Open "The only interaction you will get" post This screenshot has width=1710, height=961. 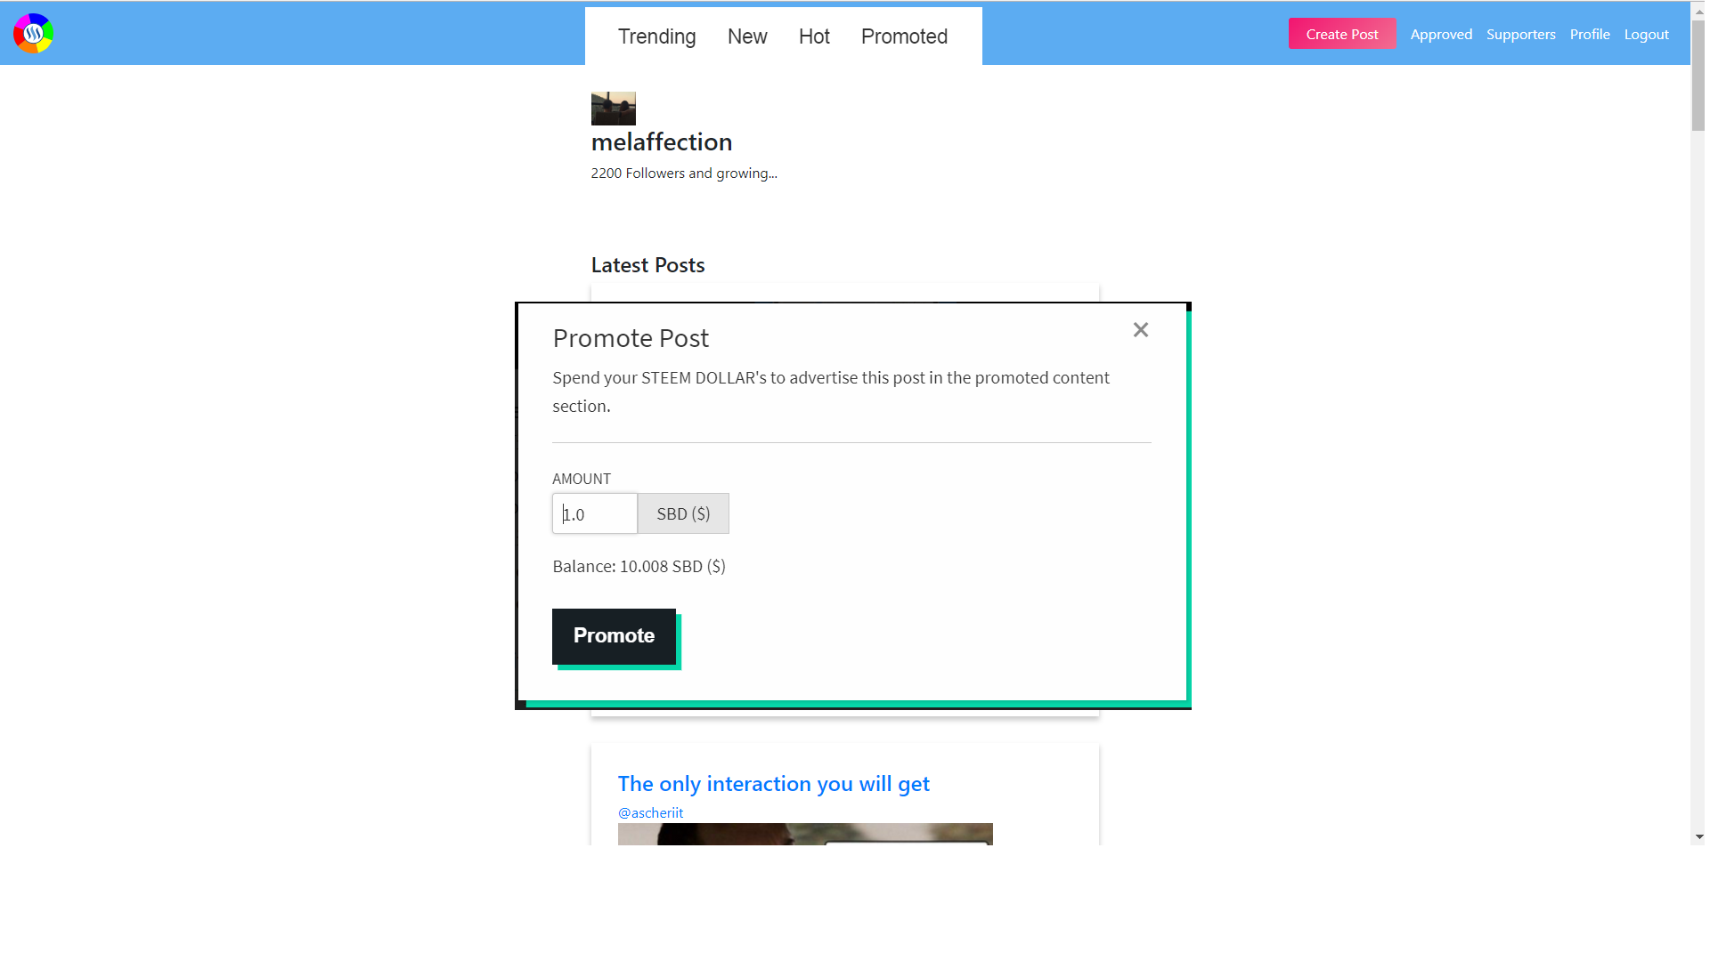pyautogui.click(x=773, y=784)
